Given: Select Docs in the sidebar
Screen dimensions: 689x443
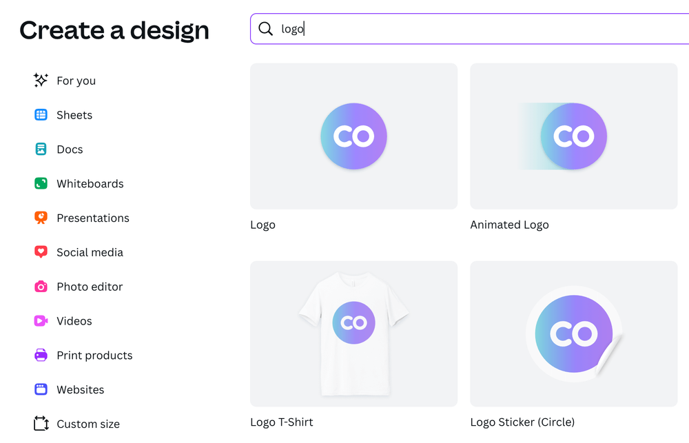Looking at the screenshot, I should pyautogui.click(x=70, y=150).
